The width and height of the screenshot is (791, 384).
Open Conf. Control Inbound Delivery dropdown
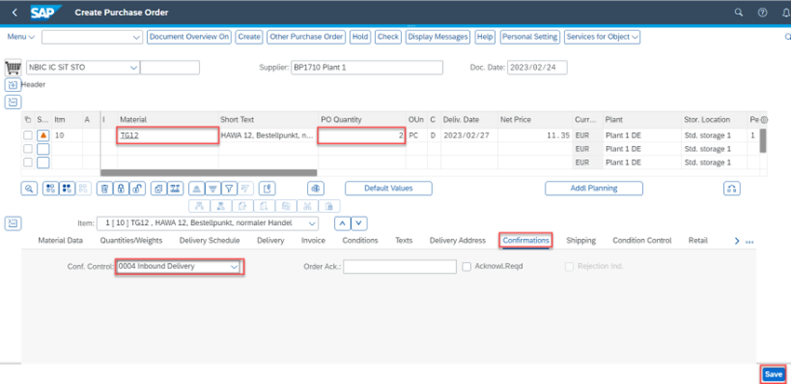click(x=235, y=267)
